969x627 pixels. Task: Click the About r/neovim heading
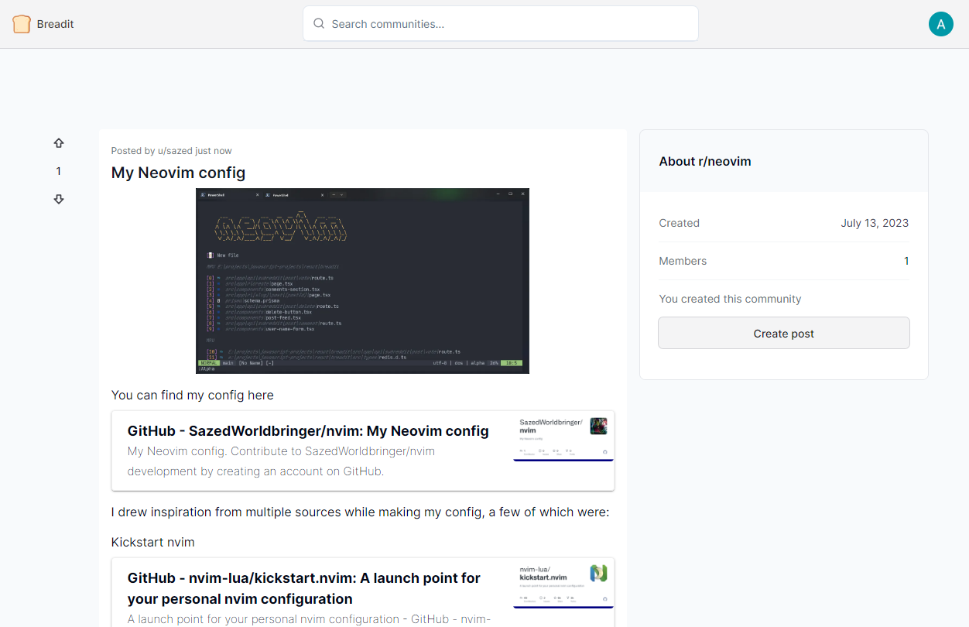[705, 161]
